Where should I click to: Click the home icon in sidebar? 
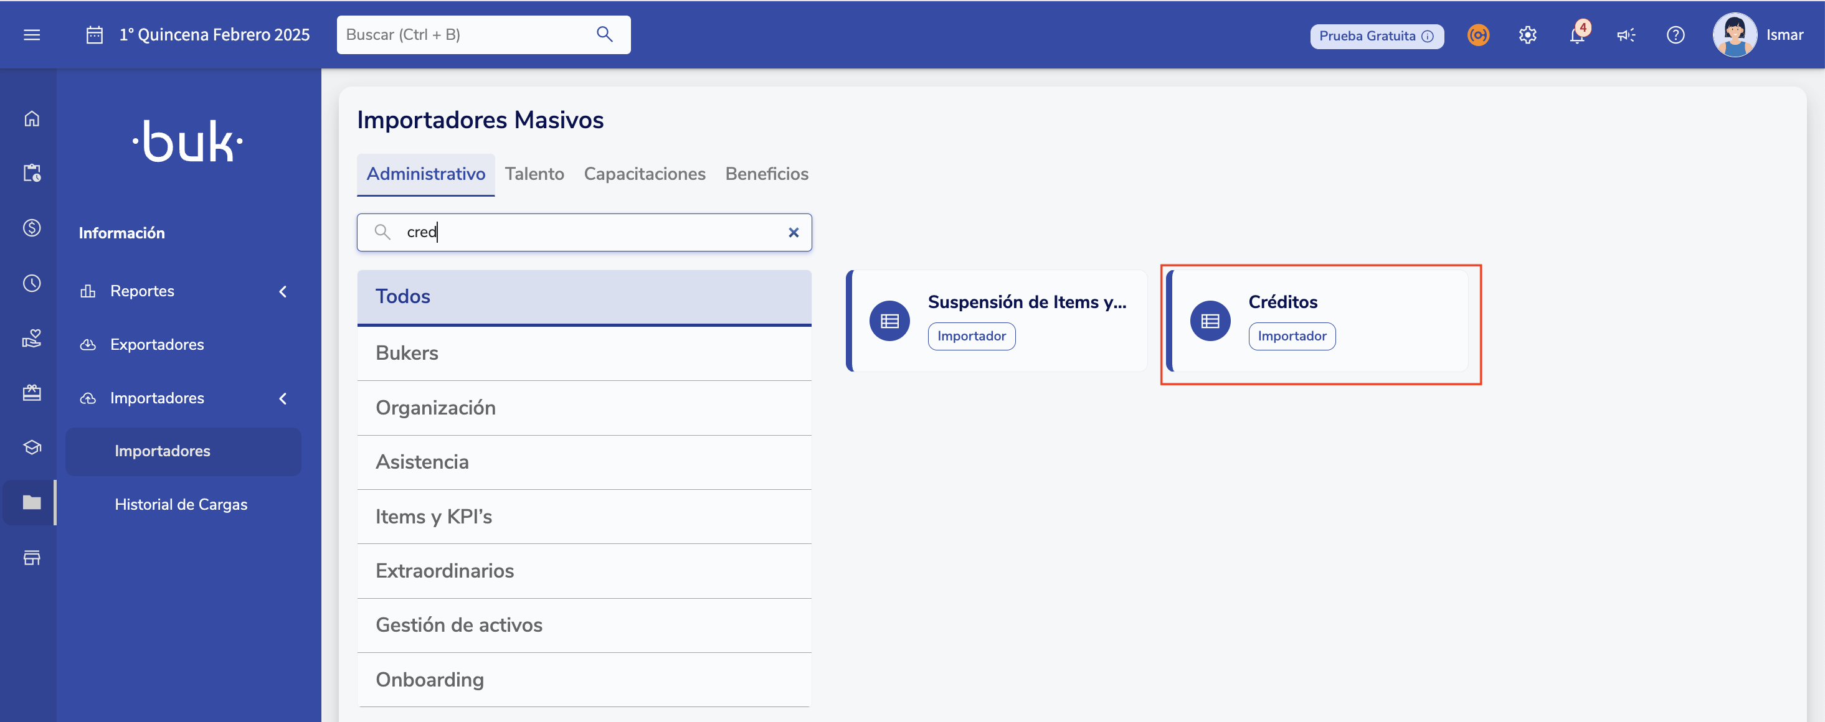click(32, 118)
